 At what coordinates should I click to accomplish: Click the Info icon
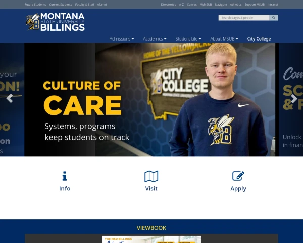coord(65,176)
